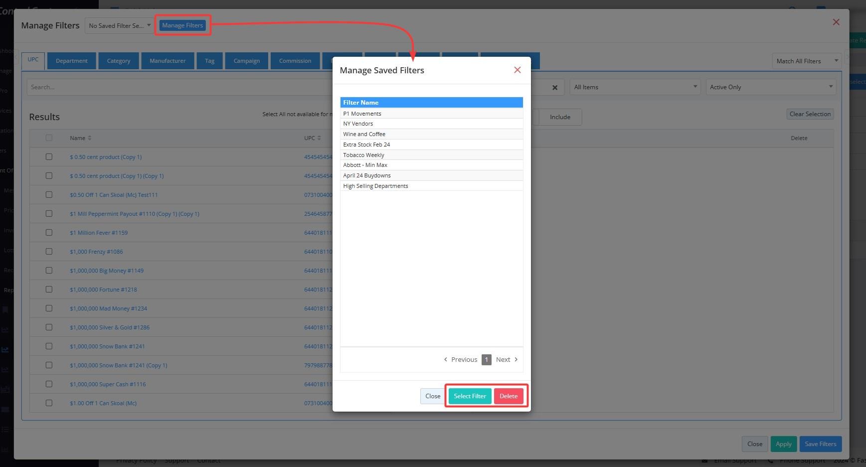Open the Active Only dropdown
Image resolution: width=866 pixels, height=467 pixels.
771,87
